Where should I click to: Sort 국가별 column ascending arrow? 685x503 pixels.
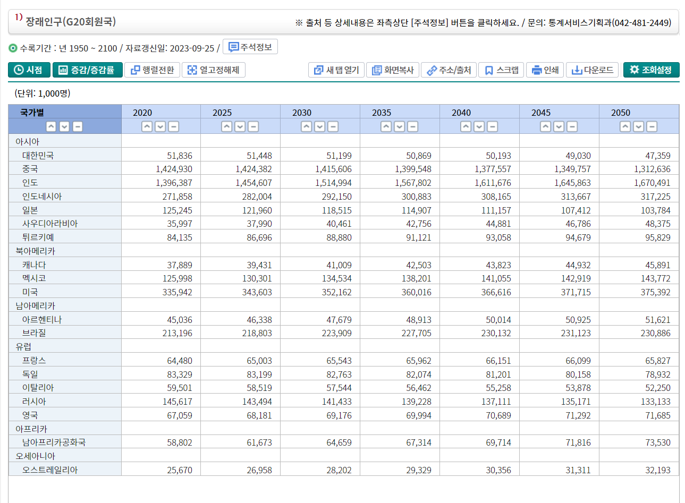[x=51, y=126]
